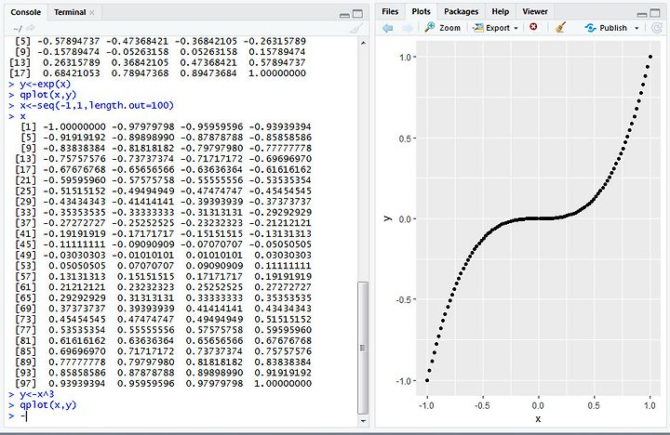This screenshot has width=670, height=435.
Task: Click console scrollbar up arrow
Action: 363,43
